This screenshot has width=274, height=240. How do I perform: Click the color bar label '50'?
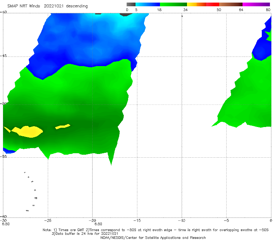(x=219, y=10)
